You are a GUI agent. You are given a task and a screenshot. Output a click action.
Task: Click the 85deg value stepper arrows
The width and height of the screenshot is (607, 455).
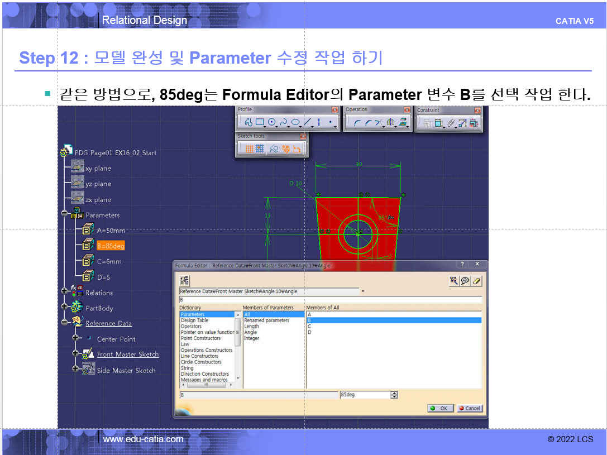coord(394,395)
